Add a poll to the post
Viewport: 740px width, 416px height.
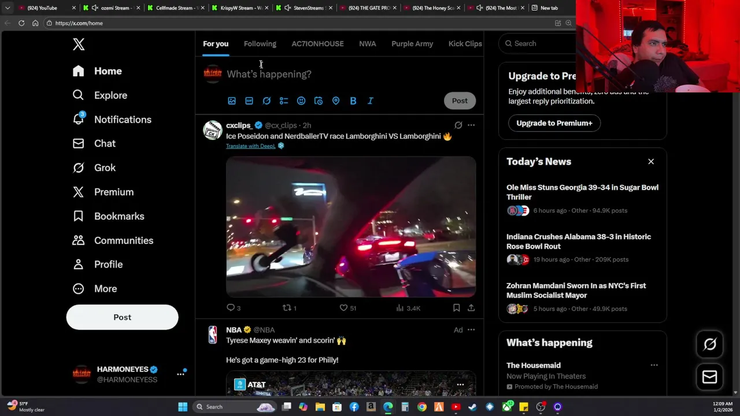[284, 101]
